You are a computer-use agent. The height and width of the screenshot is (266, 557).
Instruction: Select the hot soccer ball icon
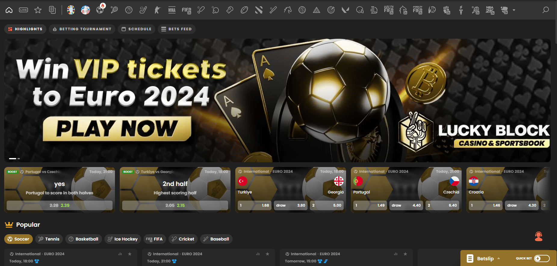tap(100, 9)
